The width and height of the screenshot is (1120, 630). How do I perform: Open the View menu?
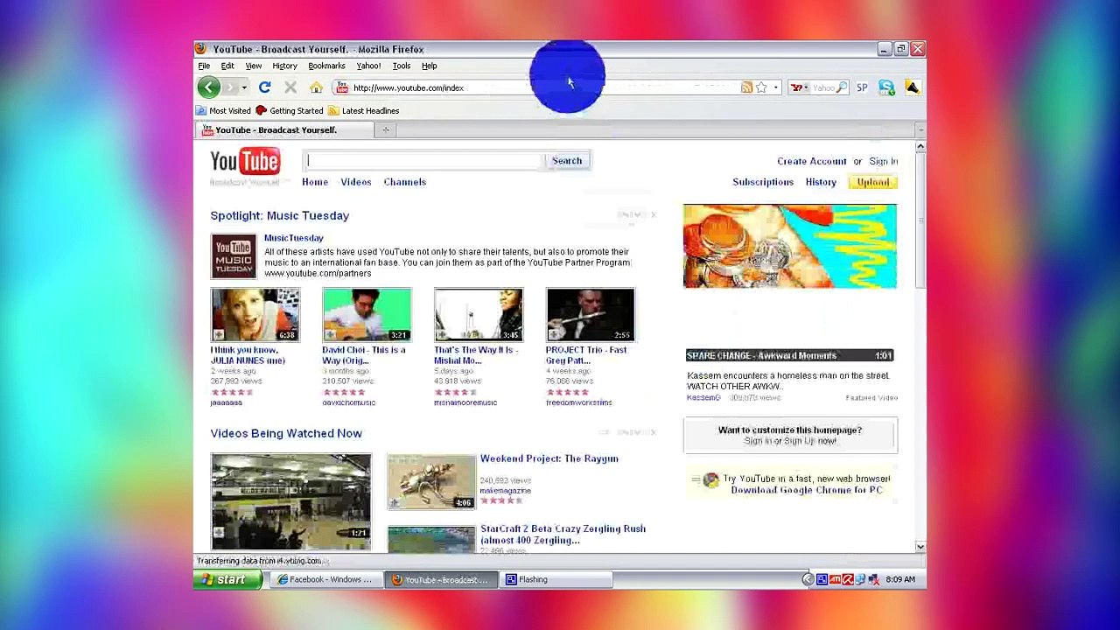(254, 66)
